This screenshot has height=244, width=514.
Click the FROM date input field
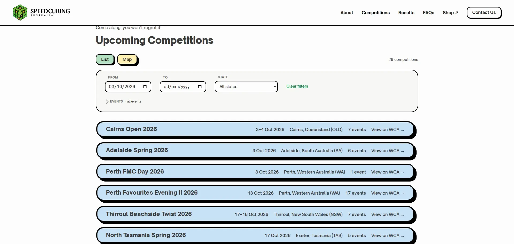coord(128,86)
